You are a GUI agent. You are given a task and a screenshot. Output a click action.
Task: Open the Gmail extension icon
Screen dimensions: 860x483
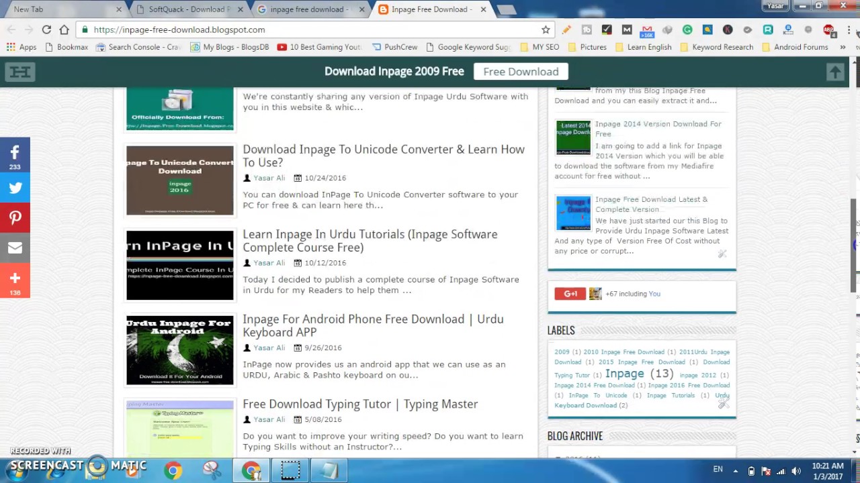pos(646,30)
